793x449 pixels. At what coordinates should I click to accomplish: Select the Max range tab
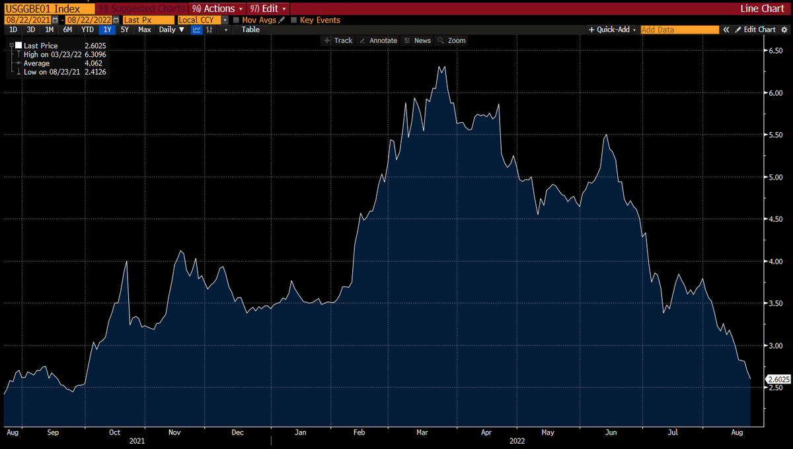pyautogui.click(x=145, y=30)
